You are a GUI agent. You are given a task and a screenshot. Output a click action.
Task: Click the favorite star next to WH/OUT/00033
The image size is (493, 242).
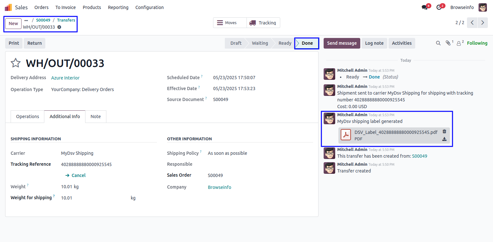click(x=16, y=63)
